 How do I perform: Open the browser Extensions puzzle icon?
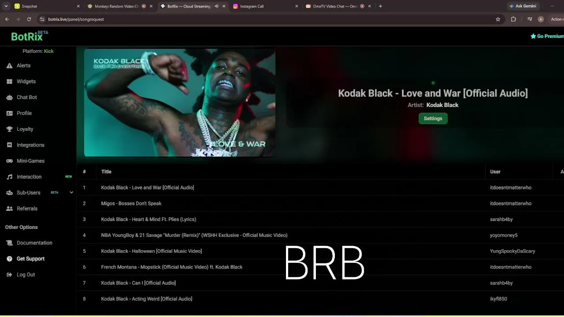[513, 19]
